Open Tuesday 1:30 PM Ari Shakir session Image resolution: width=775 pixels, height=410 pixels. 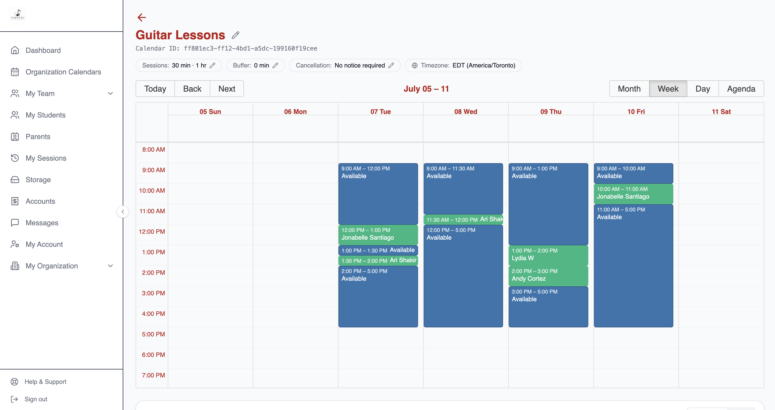[x=378, y=260]
